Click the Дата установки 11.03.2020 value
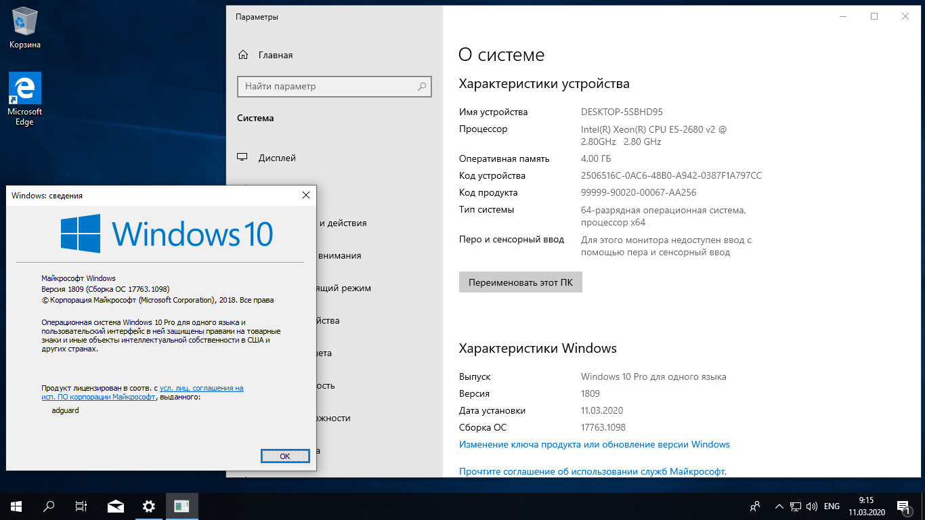This screenshot has height=520, width=925. click(x=602, y=410)
